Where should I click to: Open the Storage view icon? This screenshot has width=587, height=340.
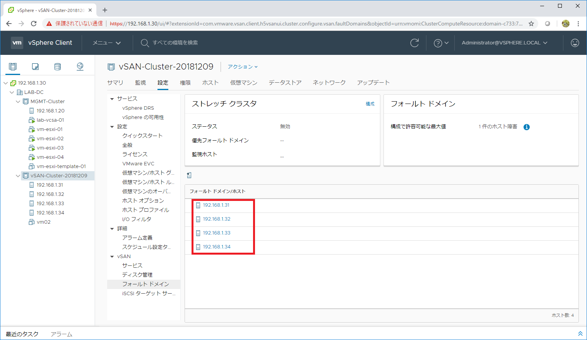click(x=58, y=66)
